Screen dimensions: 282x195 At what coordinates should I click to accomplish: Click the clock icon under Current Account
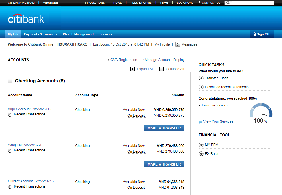[10, 187]
